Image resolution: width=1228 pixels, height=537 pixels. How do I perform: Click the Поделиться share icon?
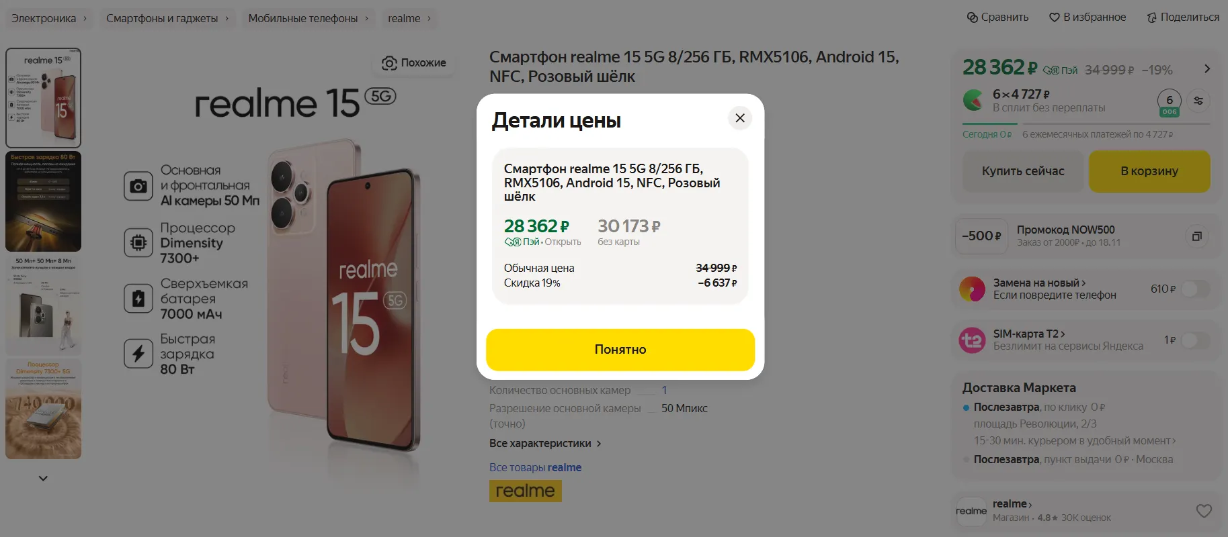pyautogui.click(x=1152, y=17)
